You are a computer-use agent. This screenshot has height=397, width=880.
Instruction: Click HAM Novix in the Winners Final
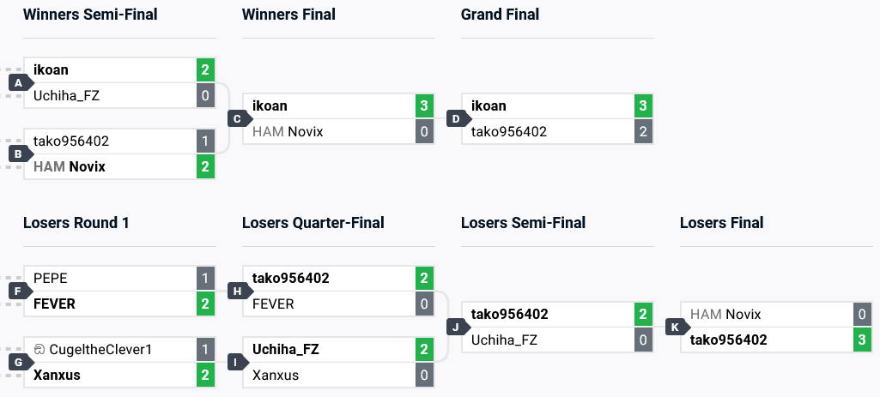(x=288, y=131)
